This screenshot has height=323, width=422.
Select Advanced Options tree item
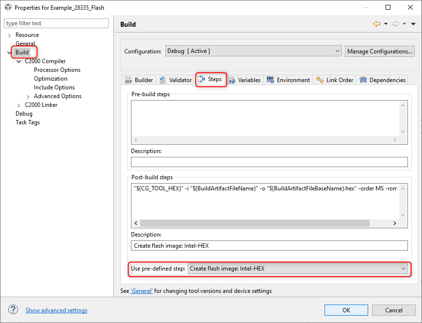click(x=58, y=96)
